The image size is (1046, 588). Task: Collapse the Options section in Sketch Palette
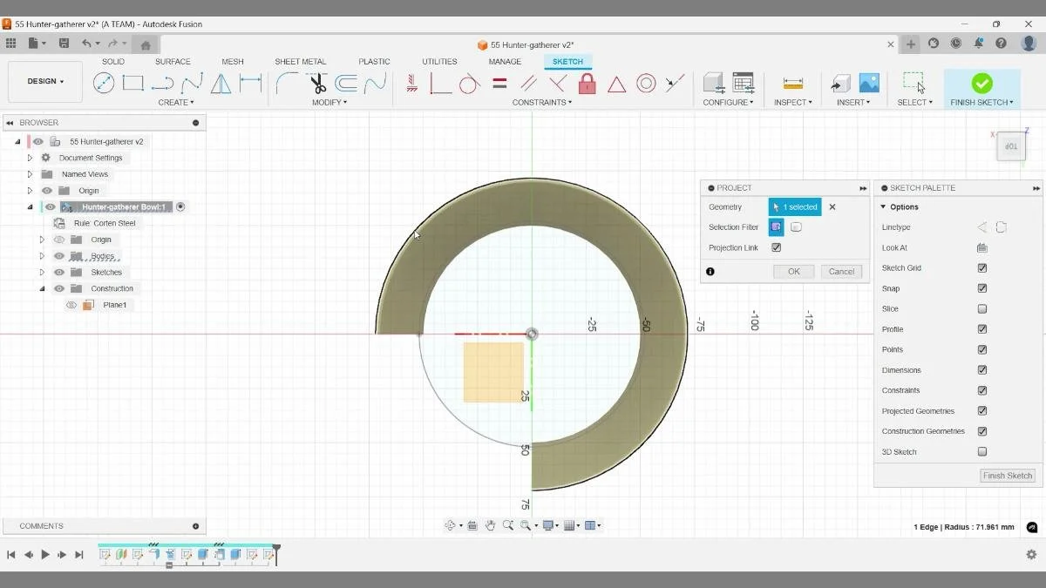coord(886,206)
